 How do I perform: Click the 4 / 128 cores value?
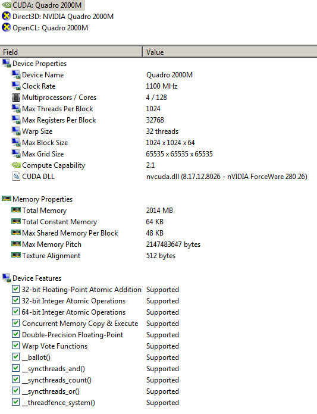coord(156,98)
